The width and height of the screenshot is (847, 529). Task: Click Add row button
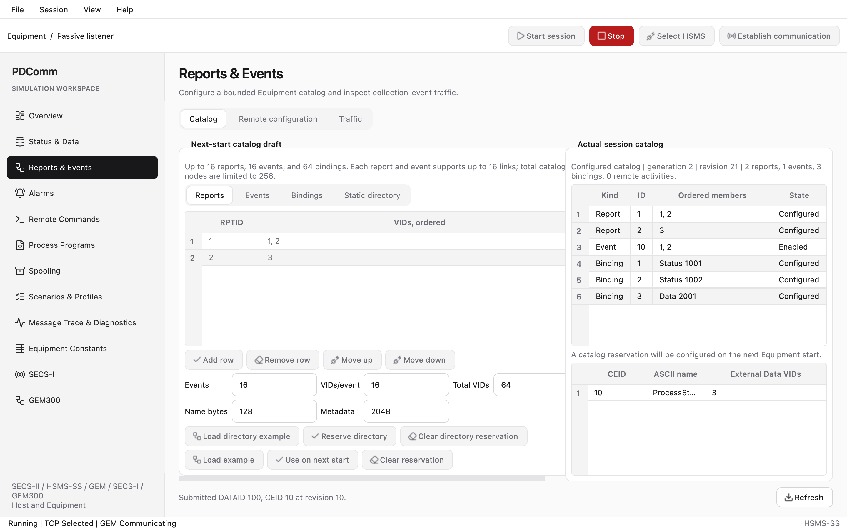point(214,360)
